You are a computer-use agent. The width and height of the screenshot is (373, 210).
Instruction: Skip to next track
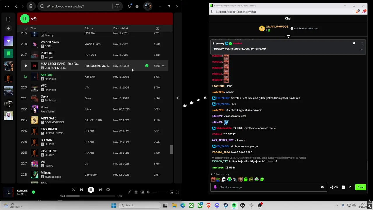point(100,190)
